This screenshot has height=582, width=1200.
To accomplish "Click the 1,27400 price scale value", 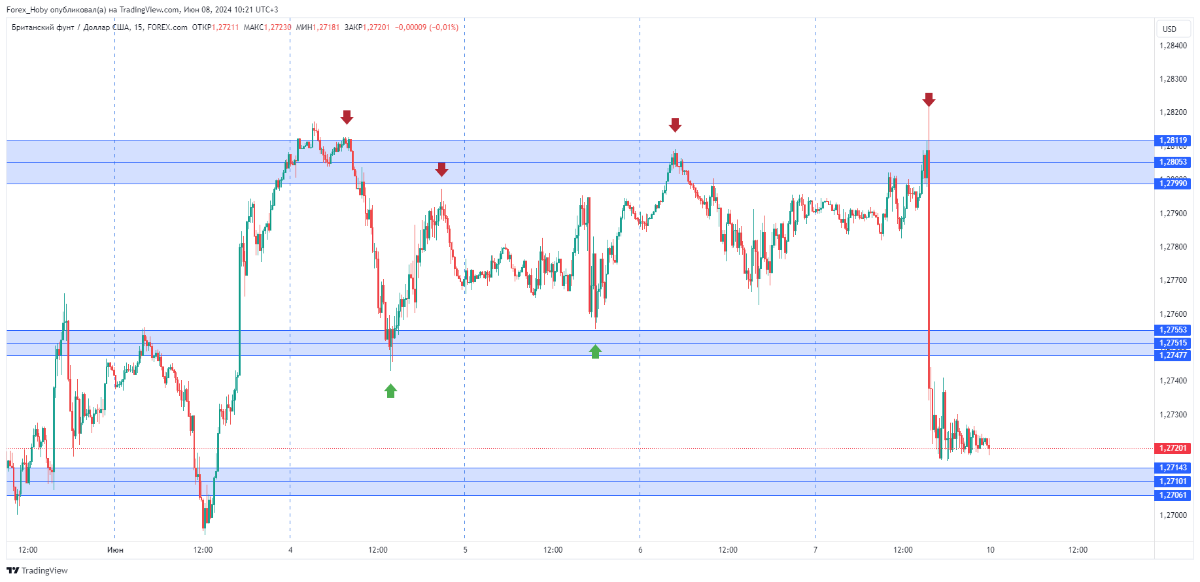I will (x=1173, y=381).
